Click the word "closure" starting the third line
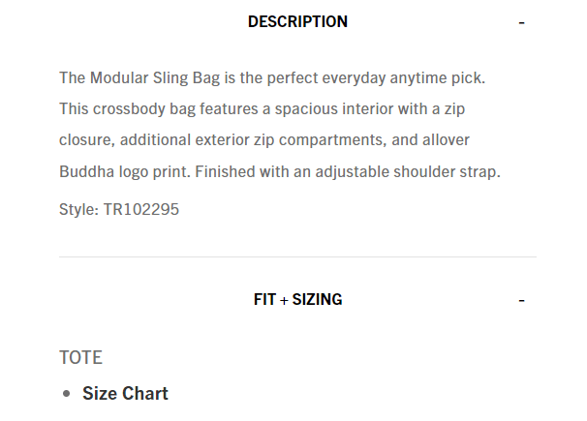Screen dimensions: 587x421 [85, 140]
